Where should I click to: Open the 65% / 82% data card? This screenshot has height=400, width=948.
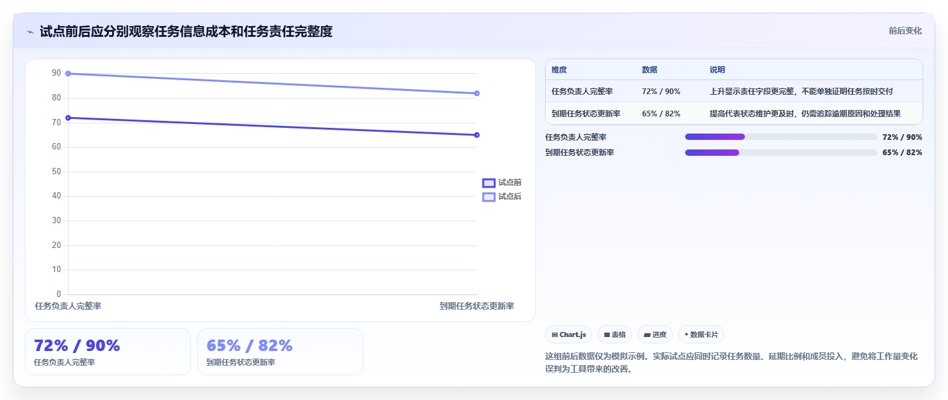[x=280, y=352]
